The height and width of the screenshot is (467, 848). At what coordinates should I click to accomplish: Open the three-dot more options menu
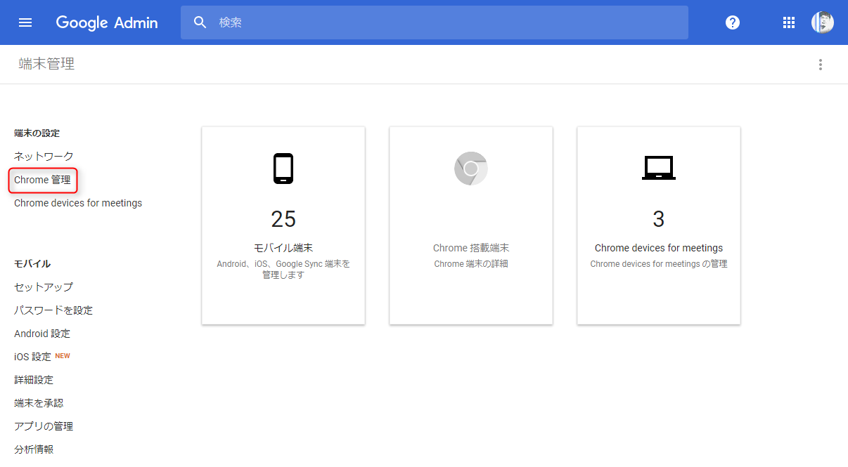pos(820,65)
